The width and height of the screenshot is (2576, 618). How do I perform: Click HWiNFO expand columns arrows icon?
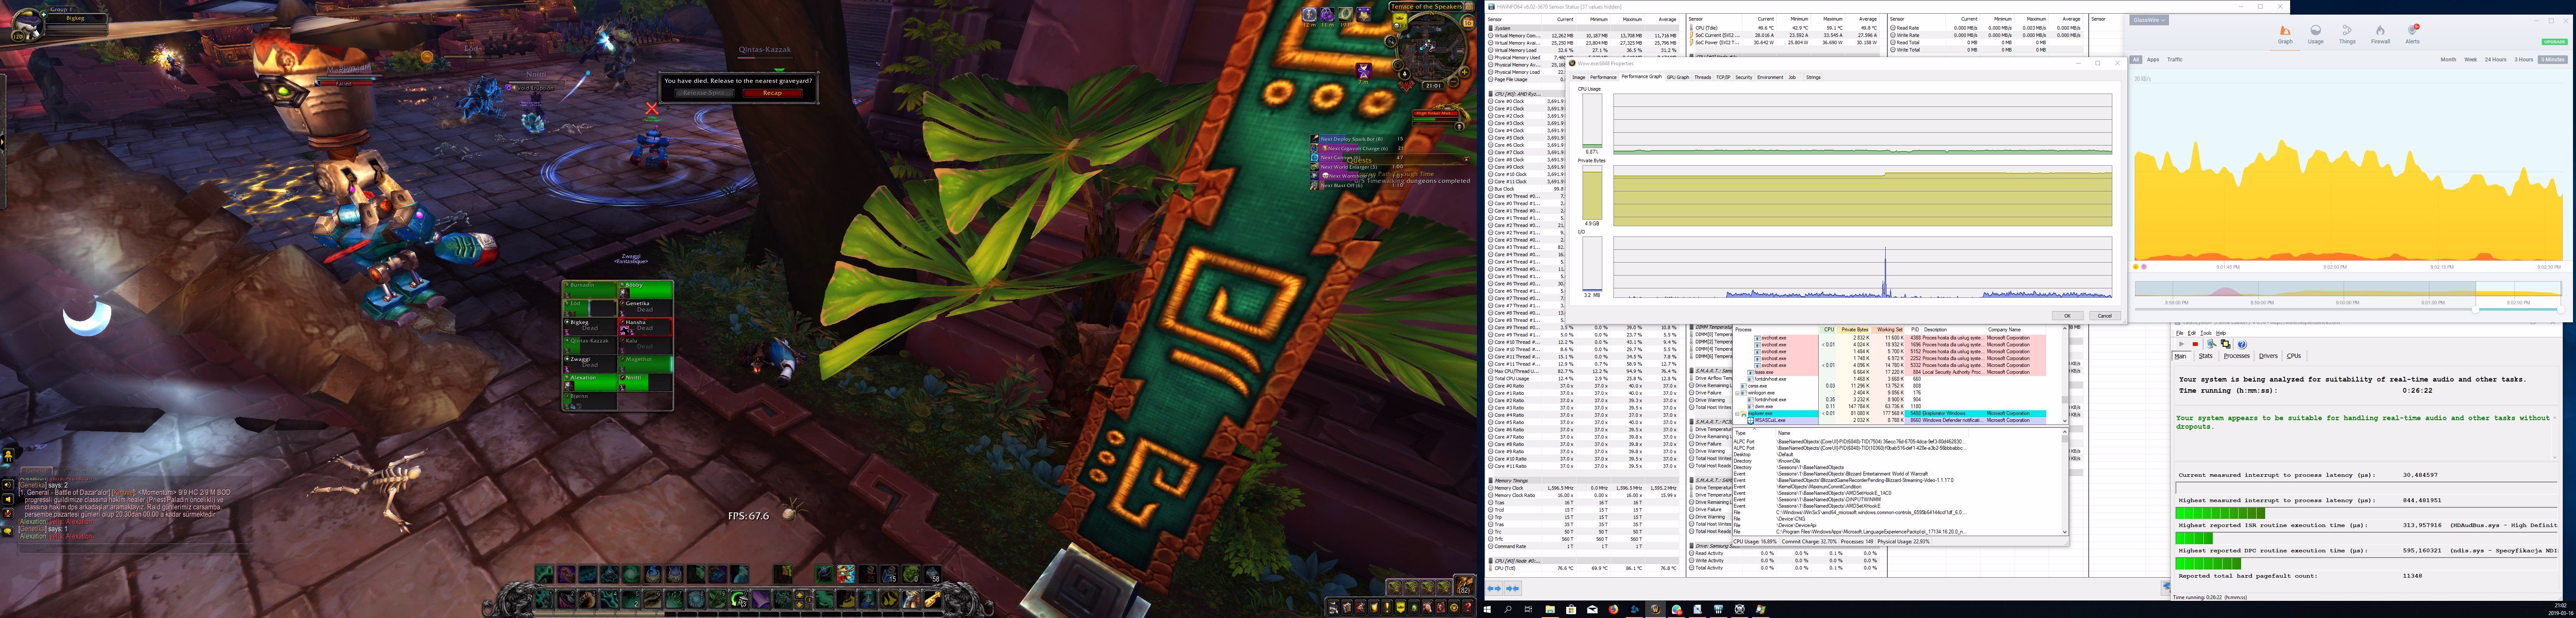tap(1494, 589)
